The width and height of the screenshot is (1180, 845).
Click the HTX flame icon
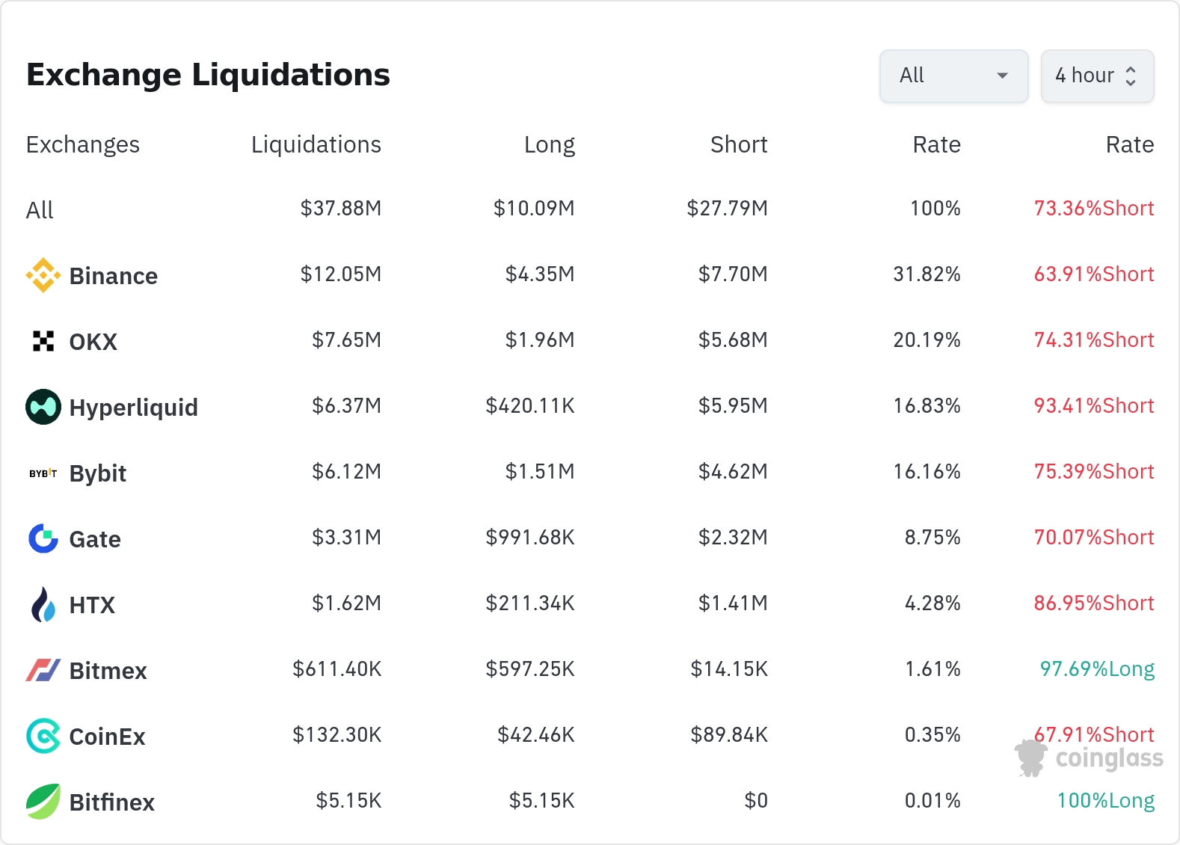click(43, 604)
